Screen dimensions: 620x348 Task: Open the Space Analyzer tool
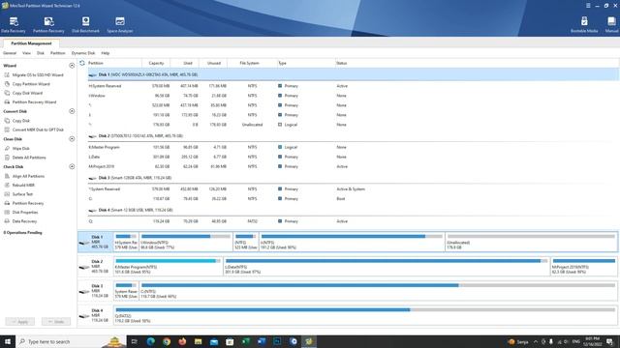(120, 25)
